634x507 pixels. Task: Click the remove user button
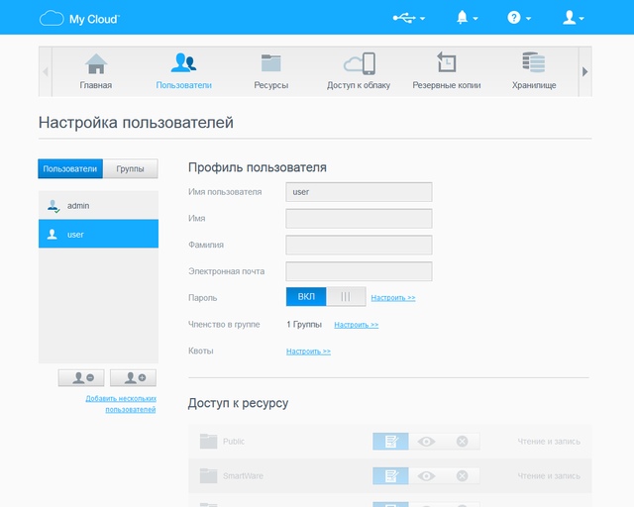click(81, 377)
